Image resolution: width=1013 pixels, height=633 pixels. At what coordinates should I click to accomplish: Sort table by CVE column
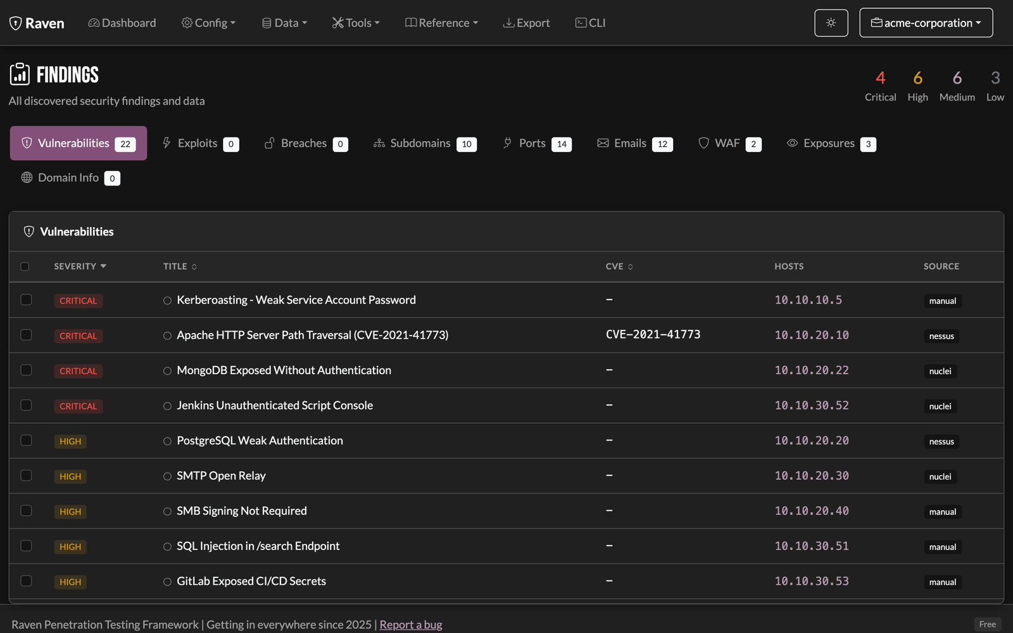click(x=619, y=266)
